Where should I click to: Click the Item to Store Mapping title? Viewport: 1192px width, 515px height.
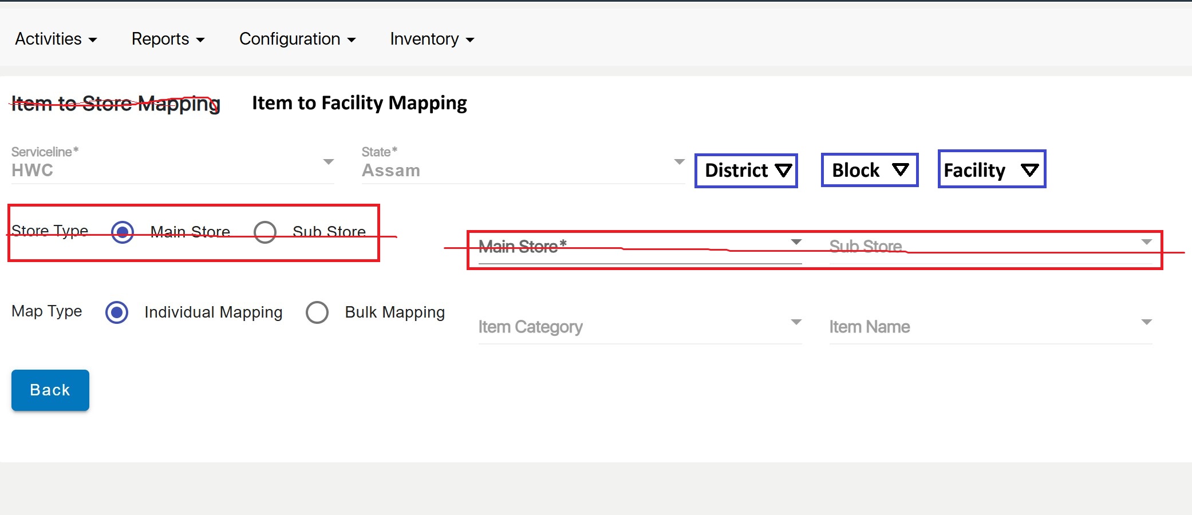pyautogui.click(x=115, y=104)
